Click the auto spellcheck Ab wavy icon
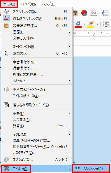 (6, 18)
